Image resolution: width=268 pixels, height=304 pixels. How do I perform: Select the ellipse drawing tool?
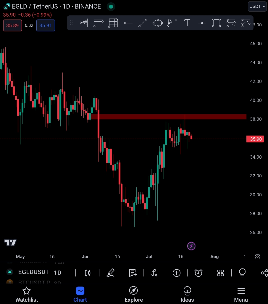point(158,23)
